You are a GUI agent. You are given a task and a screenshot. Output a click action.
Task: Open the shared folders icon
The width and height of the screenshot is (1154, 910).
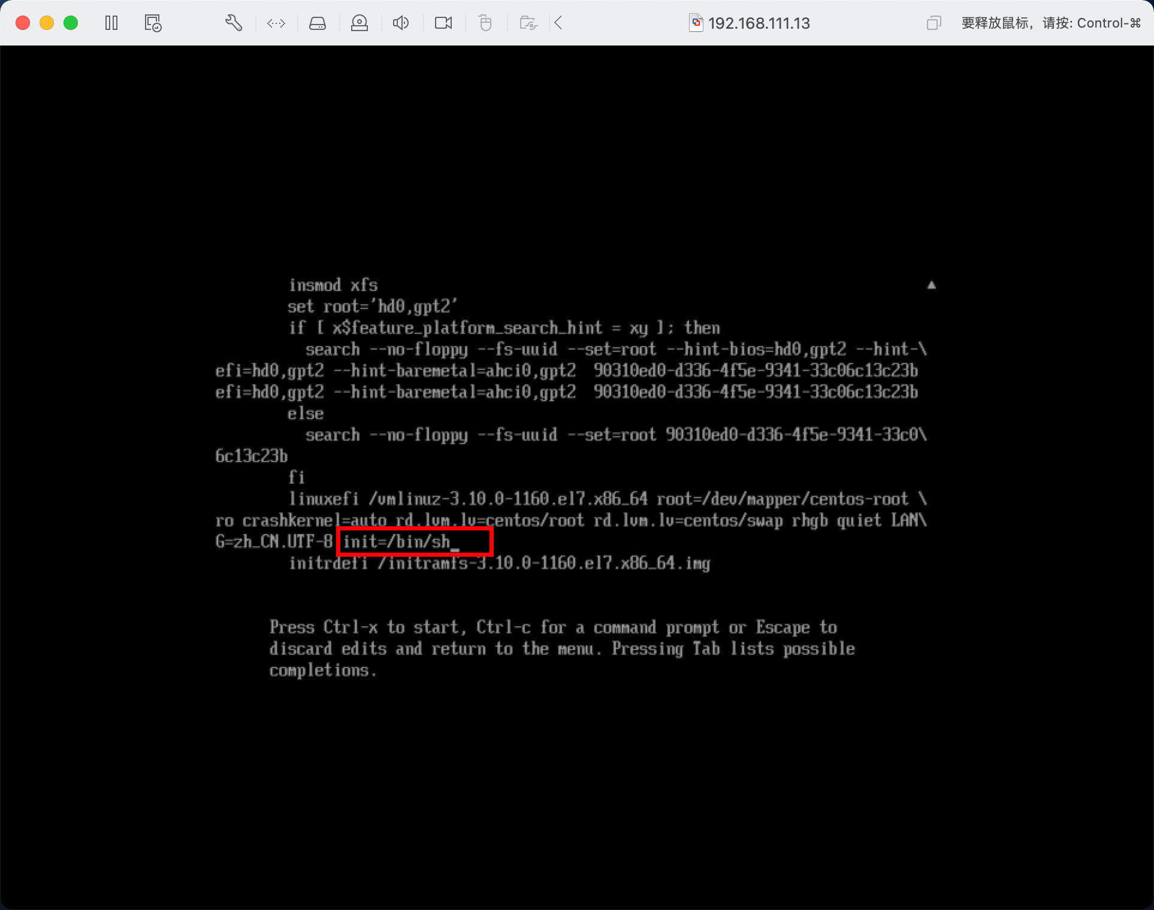click(x=528, y=23)
